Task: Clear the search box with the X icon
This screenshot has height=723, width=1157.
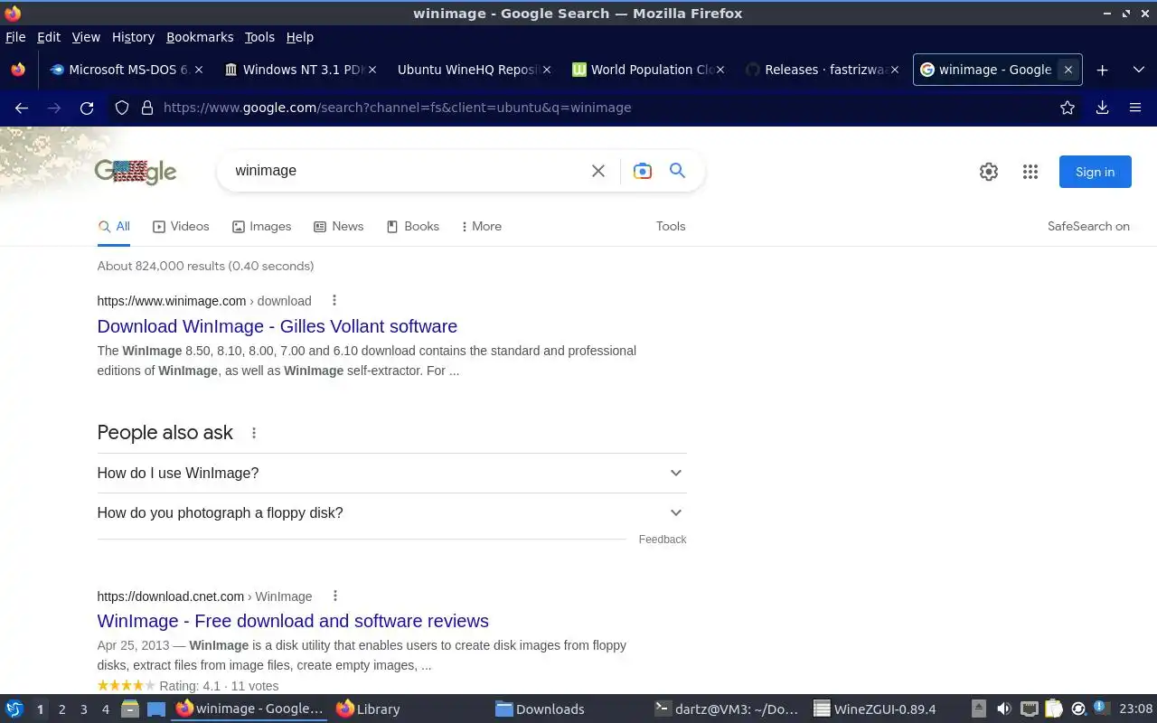Action: pos(597,171)
